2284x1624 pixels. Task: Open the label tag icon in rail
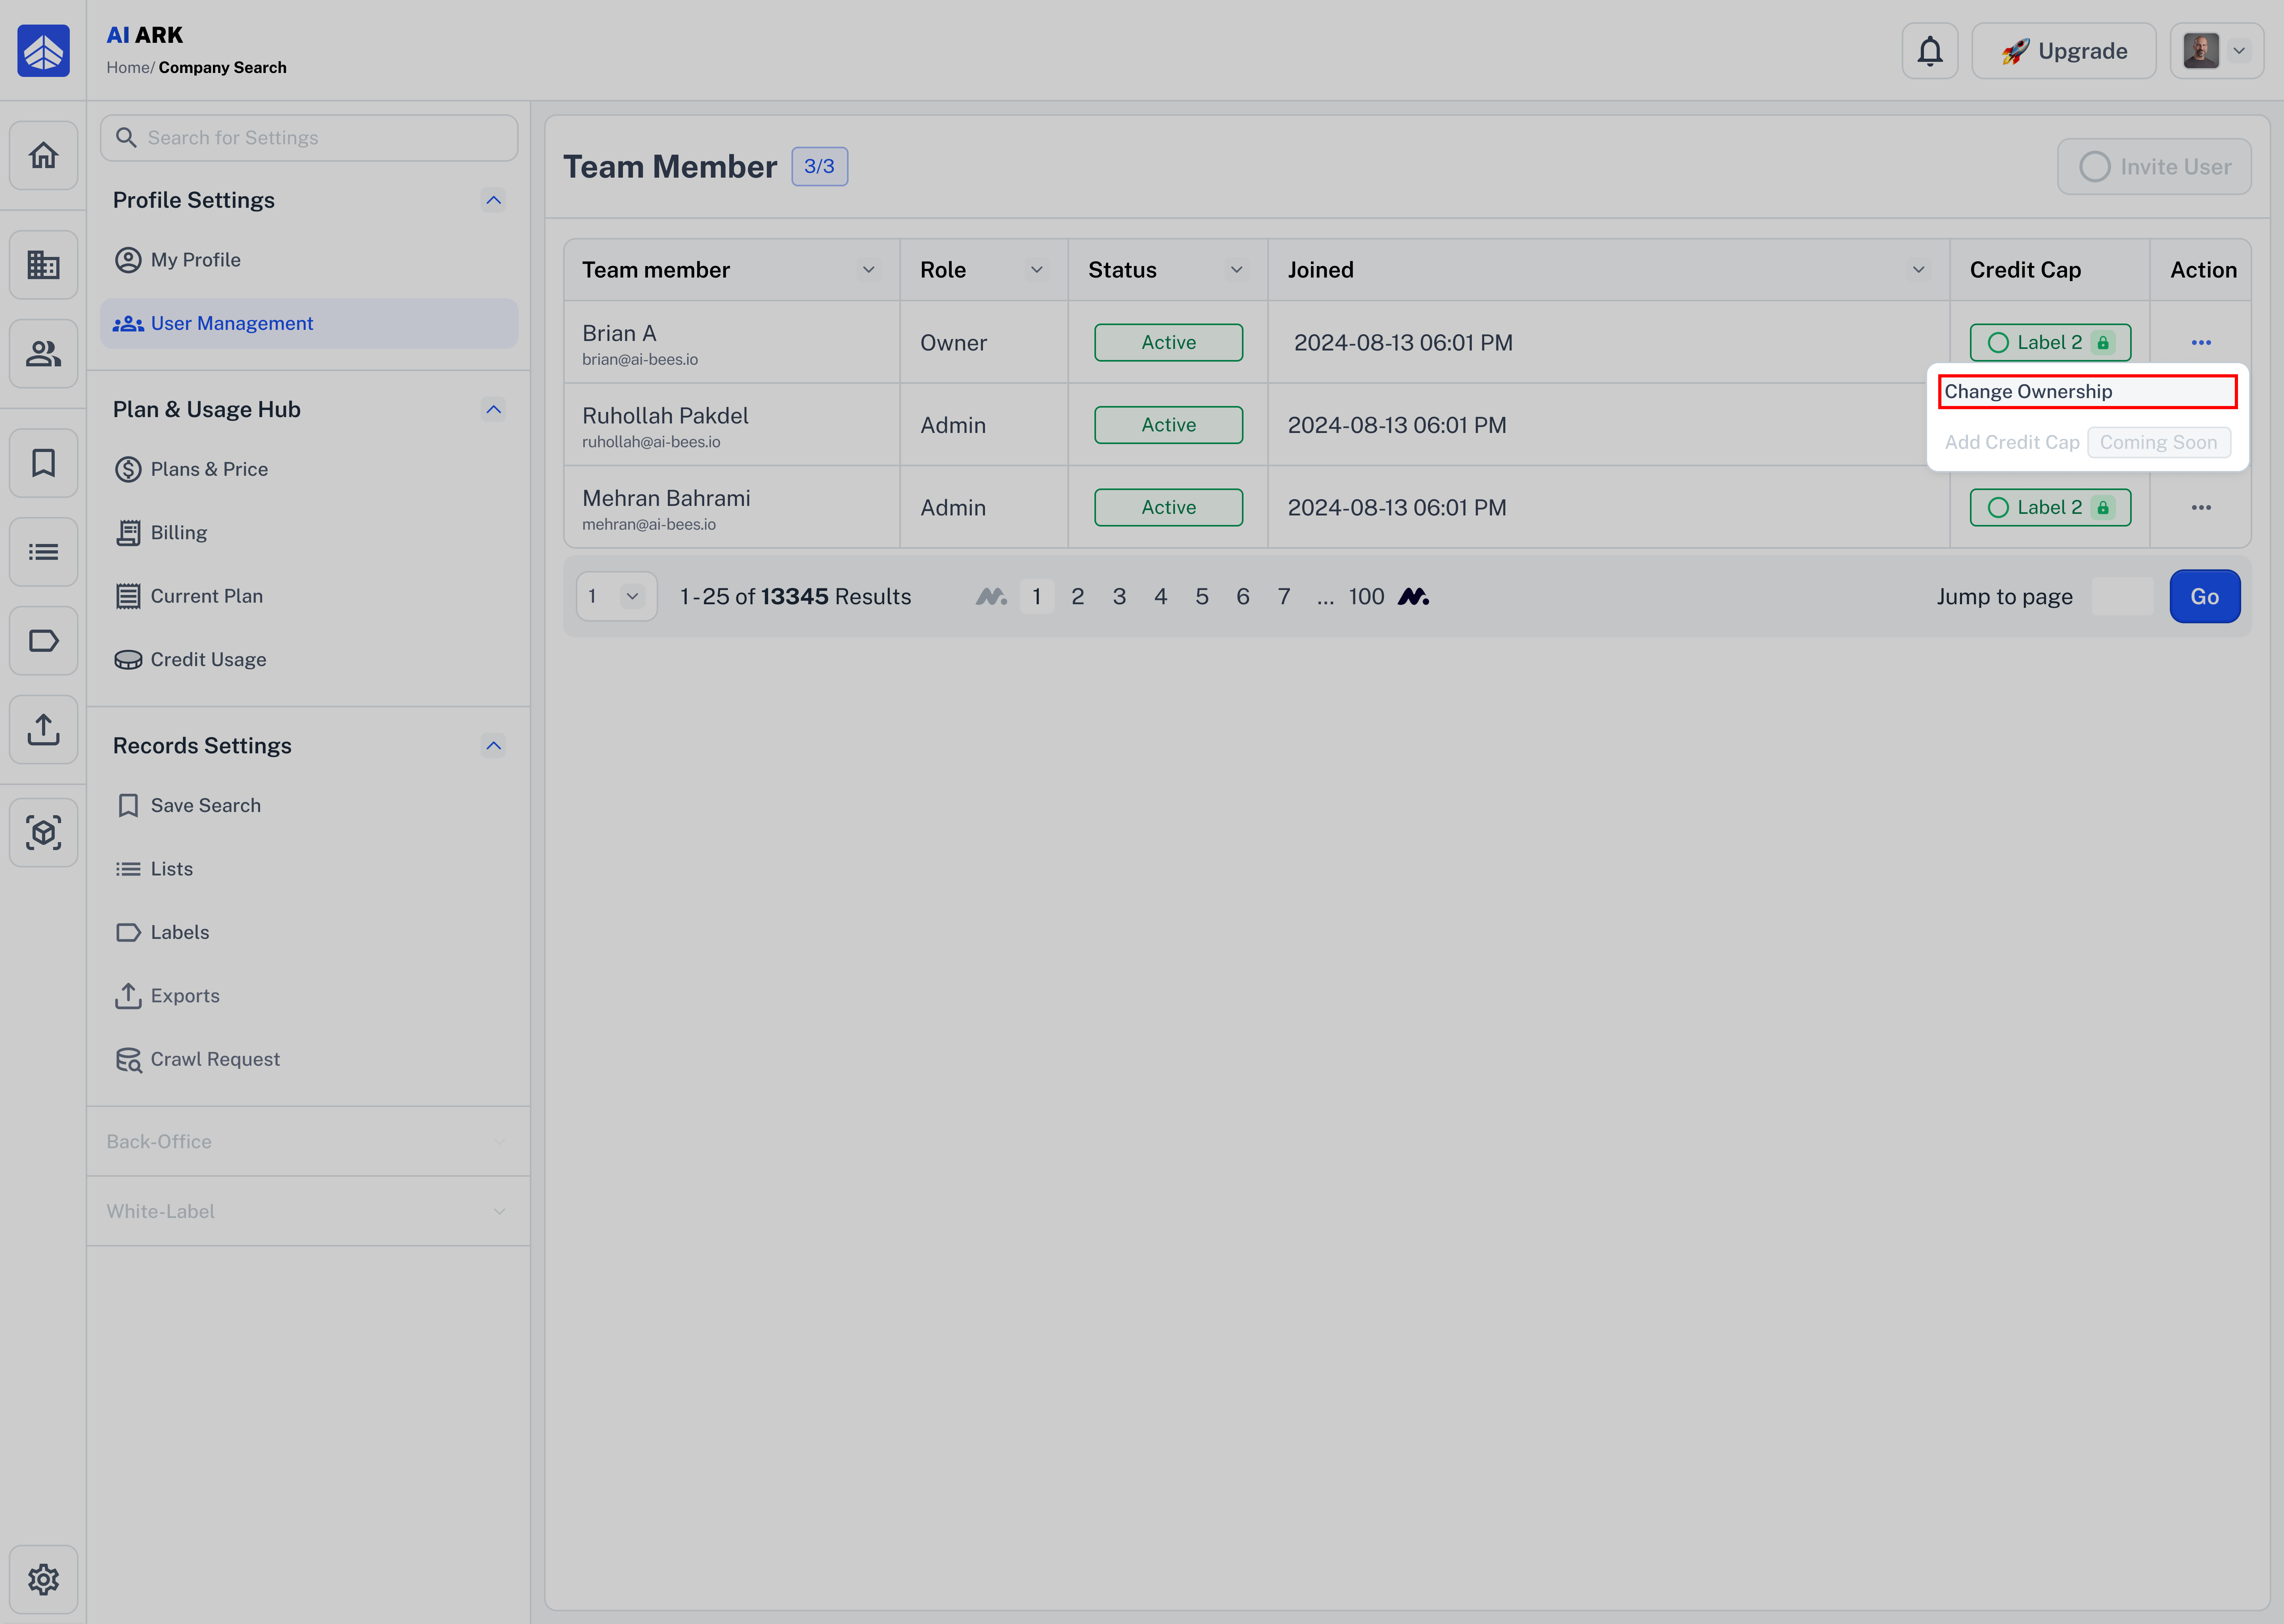43,641
